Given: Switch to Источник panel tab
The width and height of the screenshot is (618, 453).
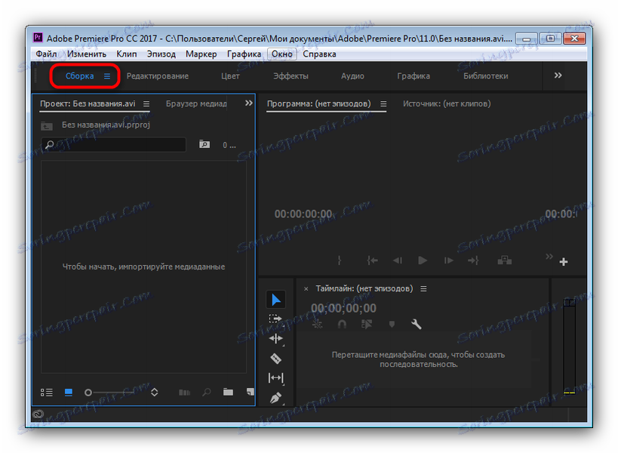Looking at the screenshot, I should [447, 103].
